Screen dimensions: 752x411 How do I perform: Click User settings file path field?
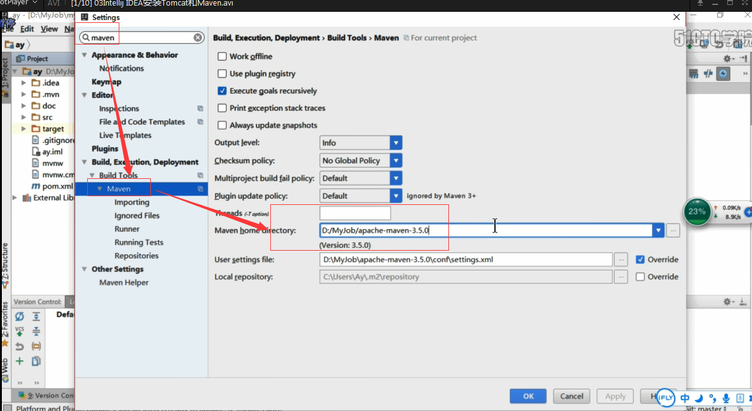tap(466, 259)
